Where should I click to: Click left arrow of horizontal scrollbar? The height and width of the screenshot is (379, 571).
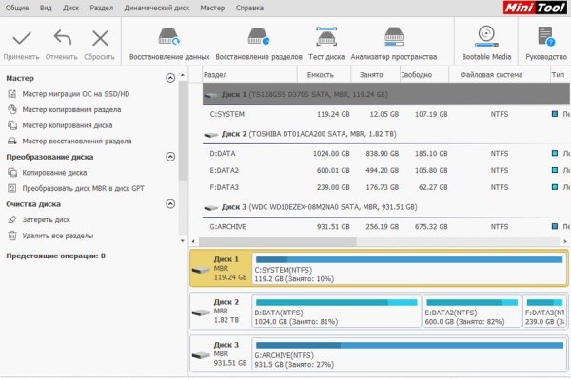(194, 241)
